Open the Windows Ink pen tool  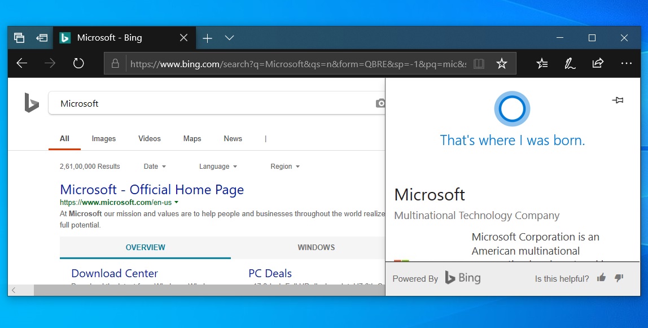pos(570,63)
